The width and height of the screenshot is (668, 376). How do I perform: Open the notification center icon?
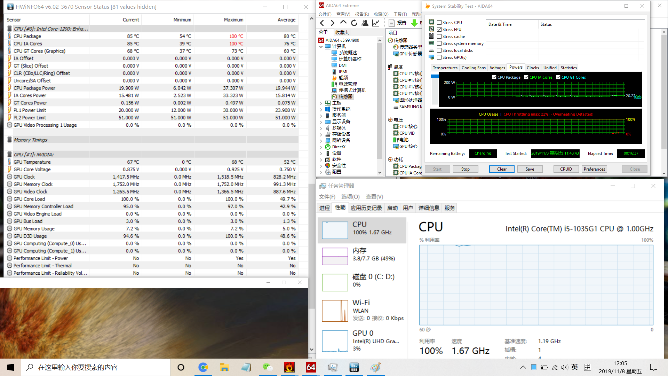pos(654,367)
